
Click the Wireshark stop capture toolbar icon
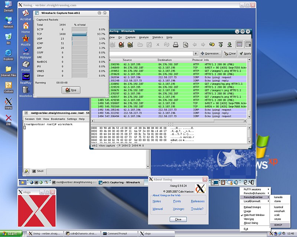coord(121,44)
